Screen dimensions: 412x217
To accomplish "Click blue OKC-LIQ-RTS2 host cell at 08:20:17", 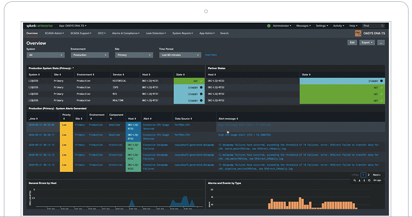I will 133,137.
